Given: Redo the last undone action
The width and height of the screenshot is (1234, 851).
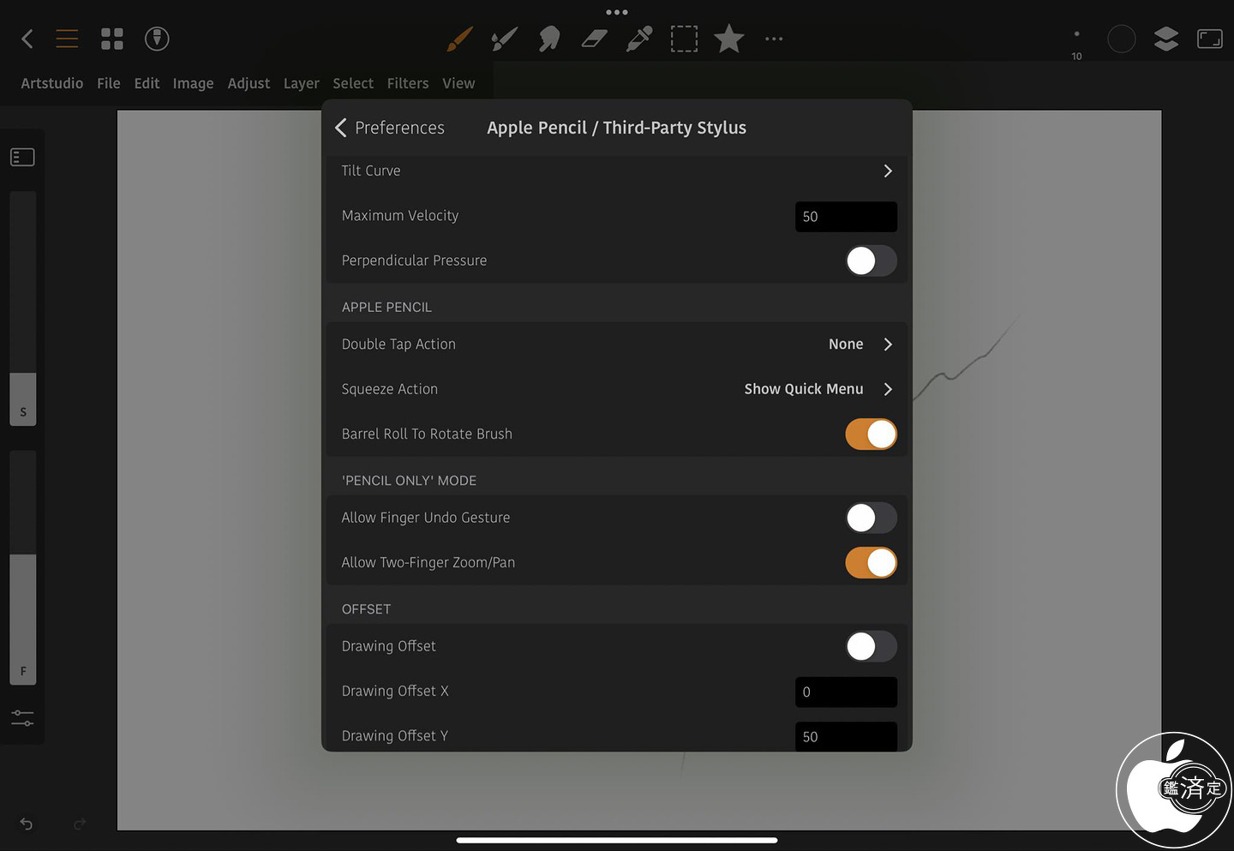Looking at the screenshot, I should pos(80,824).
